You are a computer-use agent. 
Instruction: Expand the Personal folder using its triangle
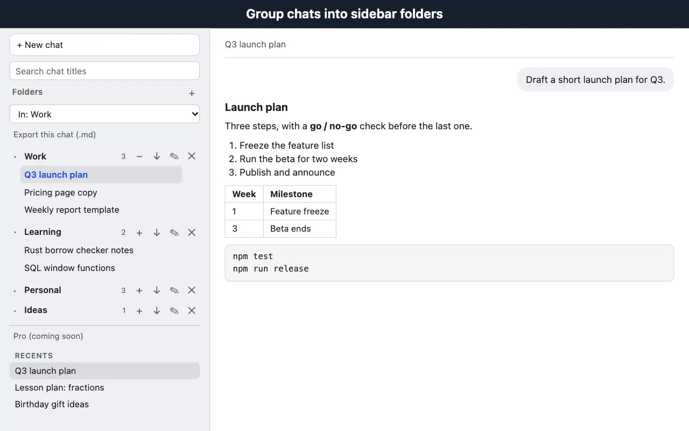(x=15, y=291)
